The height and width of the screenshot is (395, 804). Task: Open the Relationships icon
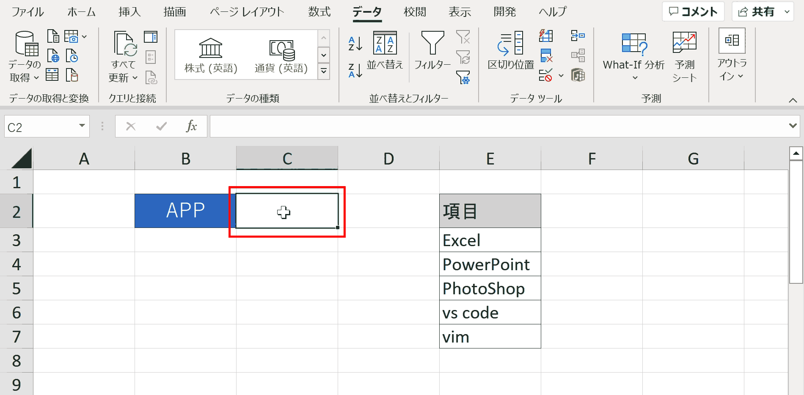pos(578,55)
